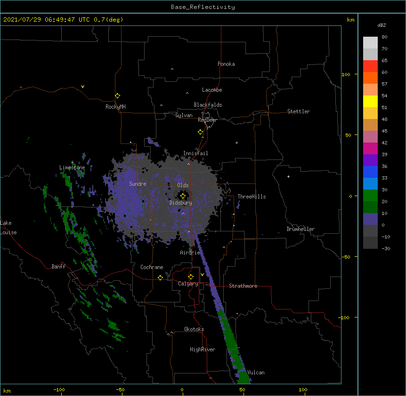Click the Lacombe city label
Image resolution: width=406 pixels, height=396 pixels.
coord(212,90)
